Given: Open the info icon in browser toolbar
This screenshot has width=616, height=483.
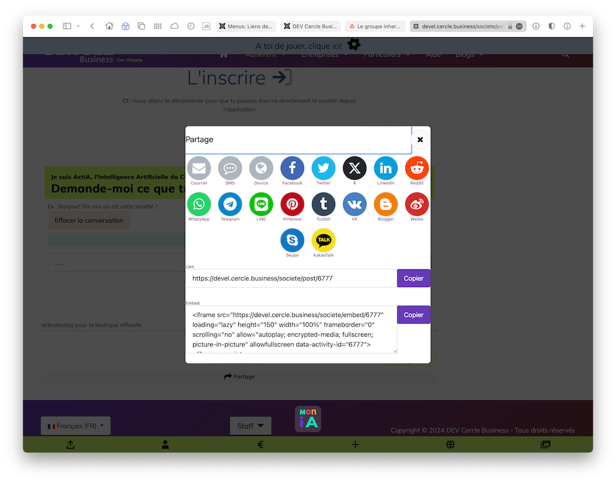Looking at the screenshot, I should pyautogui.click(x=567, y=26).
